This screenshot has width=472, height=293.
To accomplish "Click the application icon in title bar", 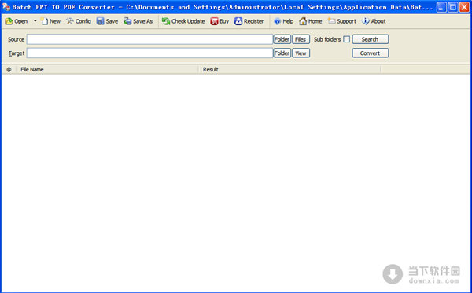I will click(x=6, y=6).
